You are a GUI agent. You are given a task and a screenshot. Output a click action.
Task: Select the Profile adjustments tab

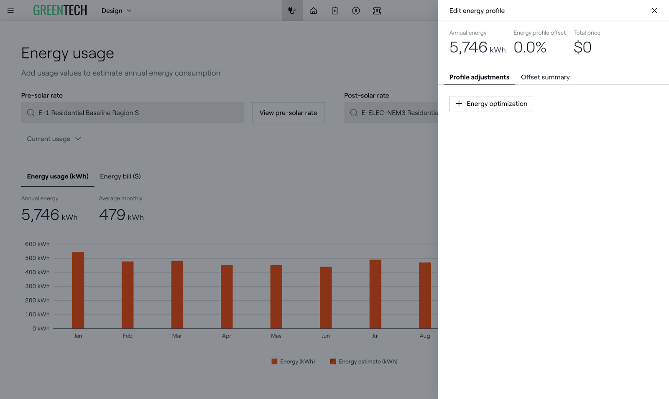479,77
